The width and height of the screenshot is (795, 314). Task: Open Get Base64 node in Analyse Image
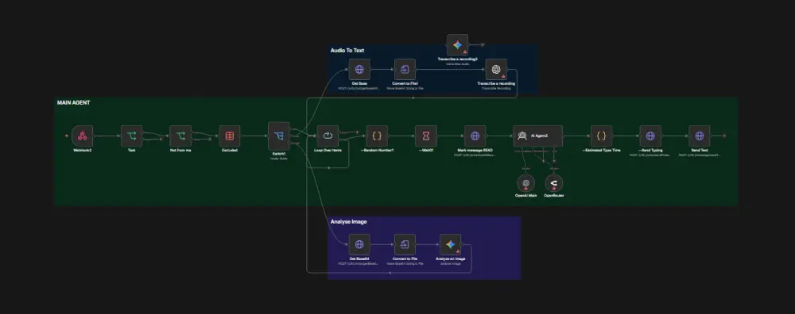point(359,245)
